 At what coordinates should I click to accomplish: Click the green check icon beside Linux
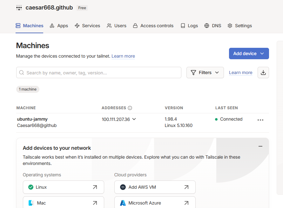[31, 187]
